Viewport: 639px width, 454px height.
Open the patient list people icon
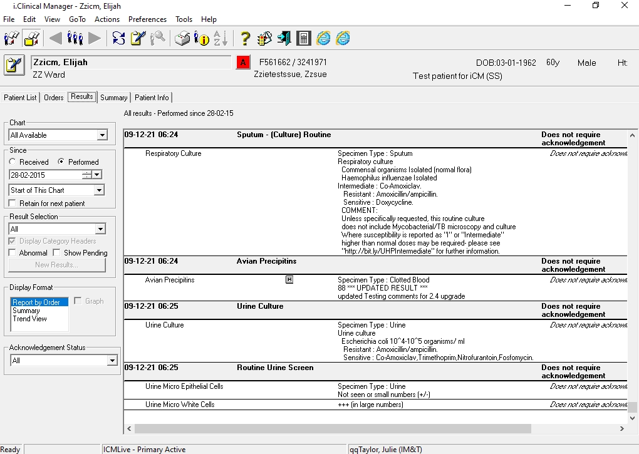tap(75, 38)
